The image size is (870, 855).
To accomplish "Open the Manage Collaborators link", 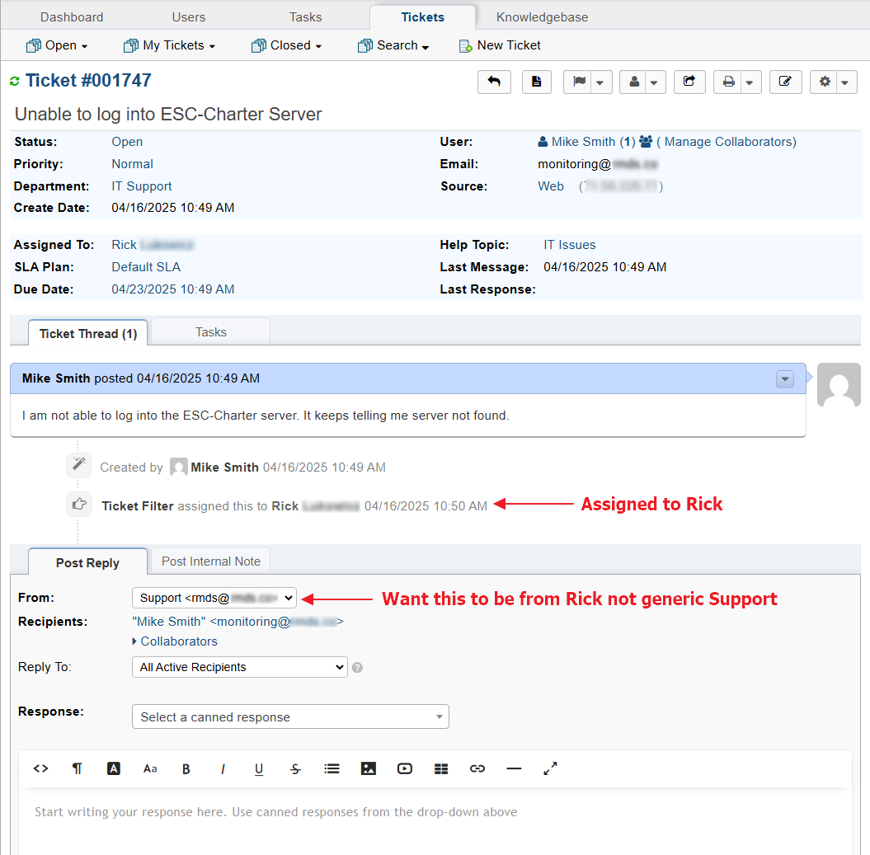I will click(x=730, y=142).
